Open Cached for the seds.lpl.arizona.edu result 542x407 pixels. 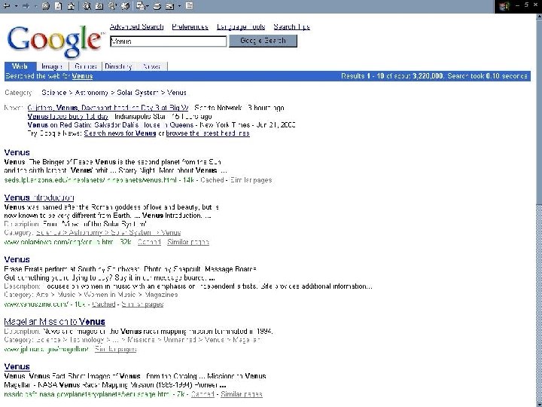click(212, 180)
